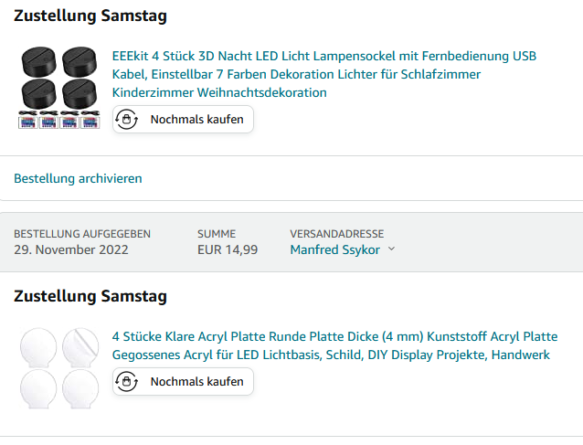
Task: Click the EUR 14,99 order total
Action: (228, 249)
